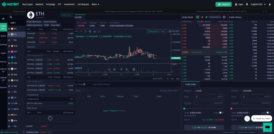Open chart indicators icon
The width and height of the screenshot is (274, 134).
click(95, 31)
